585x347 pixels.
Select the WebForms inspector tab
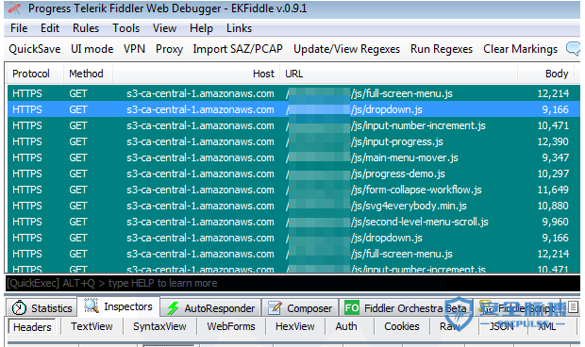(231, 326)
